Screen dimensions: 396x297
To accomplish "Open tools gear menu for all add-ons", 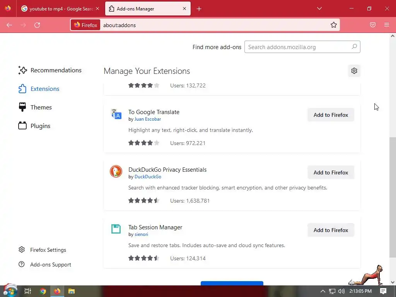I will (x=354, y=71).
